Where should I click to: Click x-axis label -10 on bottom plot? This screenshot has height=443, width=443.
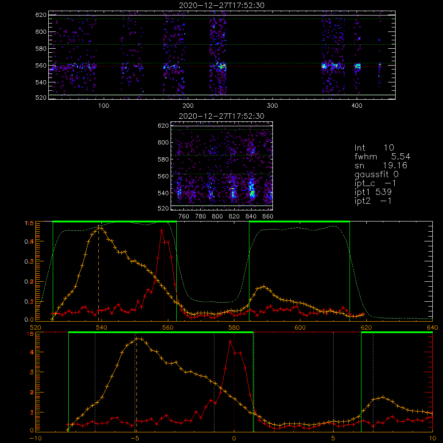tap(35, 439)
